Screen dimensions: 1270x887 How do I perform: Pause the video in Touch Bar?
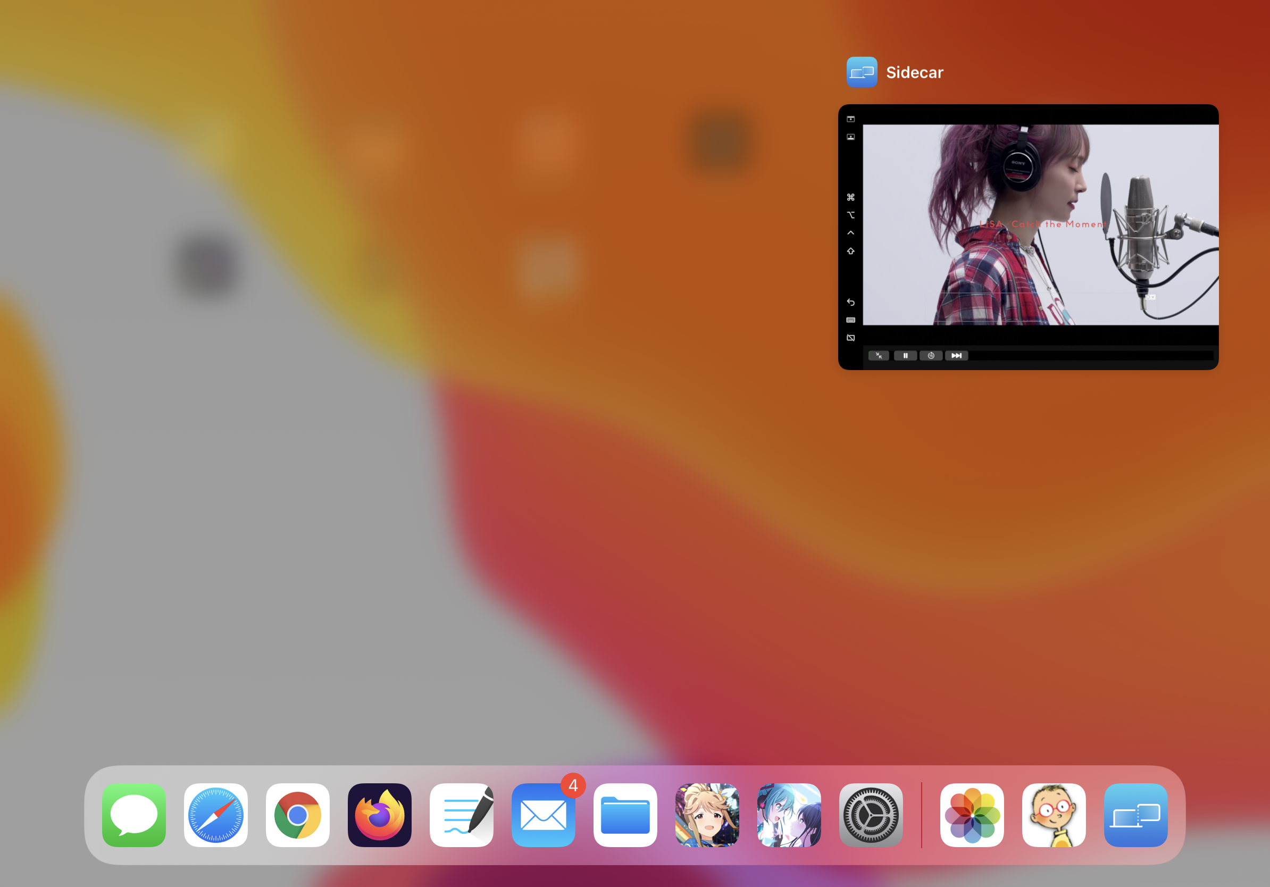coord(906,356)
